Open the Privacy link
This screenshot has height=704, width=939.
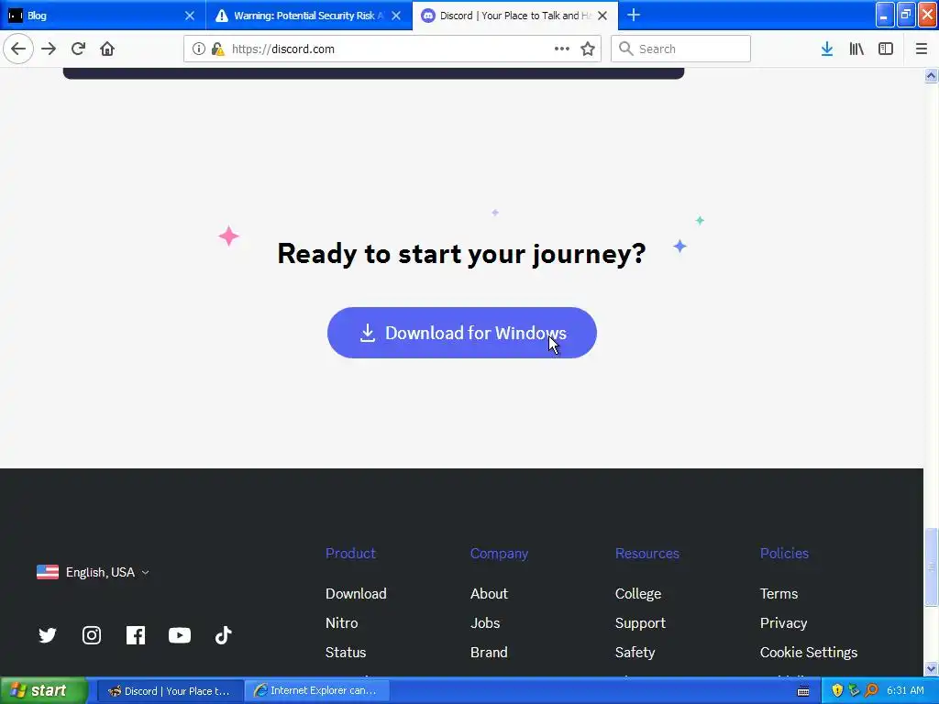point(783,623)
